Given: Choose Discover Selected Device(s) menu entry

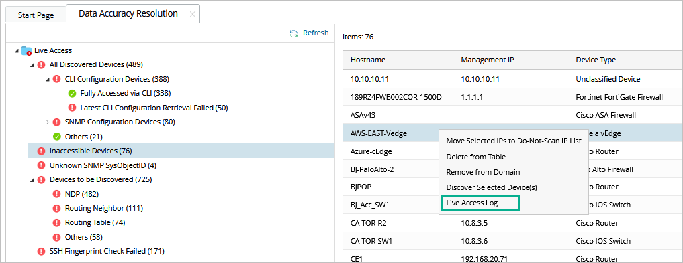Looking at the screenshot, I should tap(492, 187).
